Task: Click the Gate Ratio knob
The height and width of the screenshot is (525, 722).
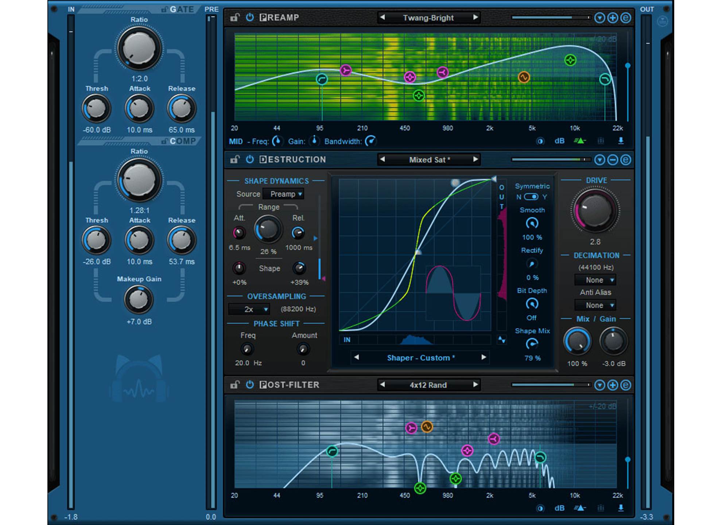Action: 139,48
